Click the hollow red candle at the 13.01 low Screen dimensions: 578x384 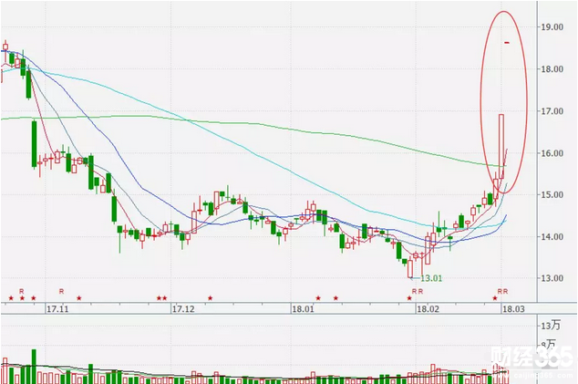pos(410,269)
